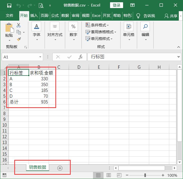
Task: Open Customize Quick Access Toolbar arrow
Action: pyautogui.click(x=50, y=5)
